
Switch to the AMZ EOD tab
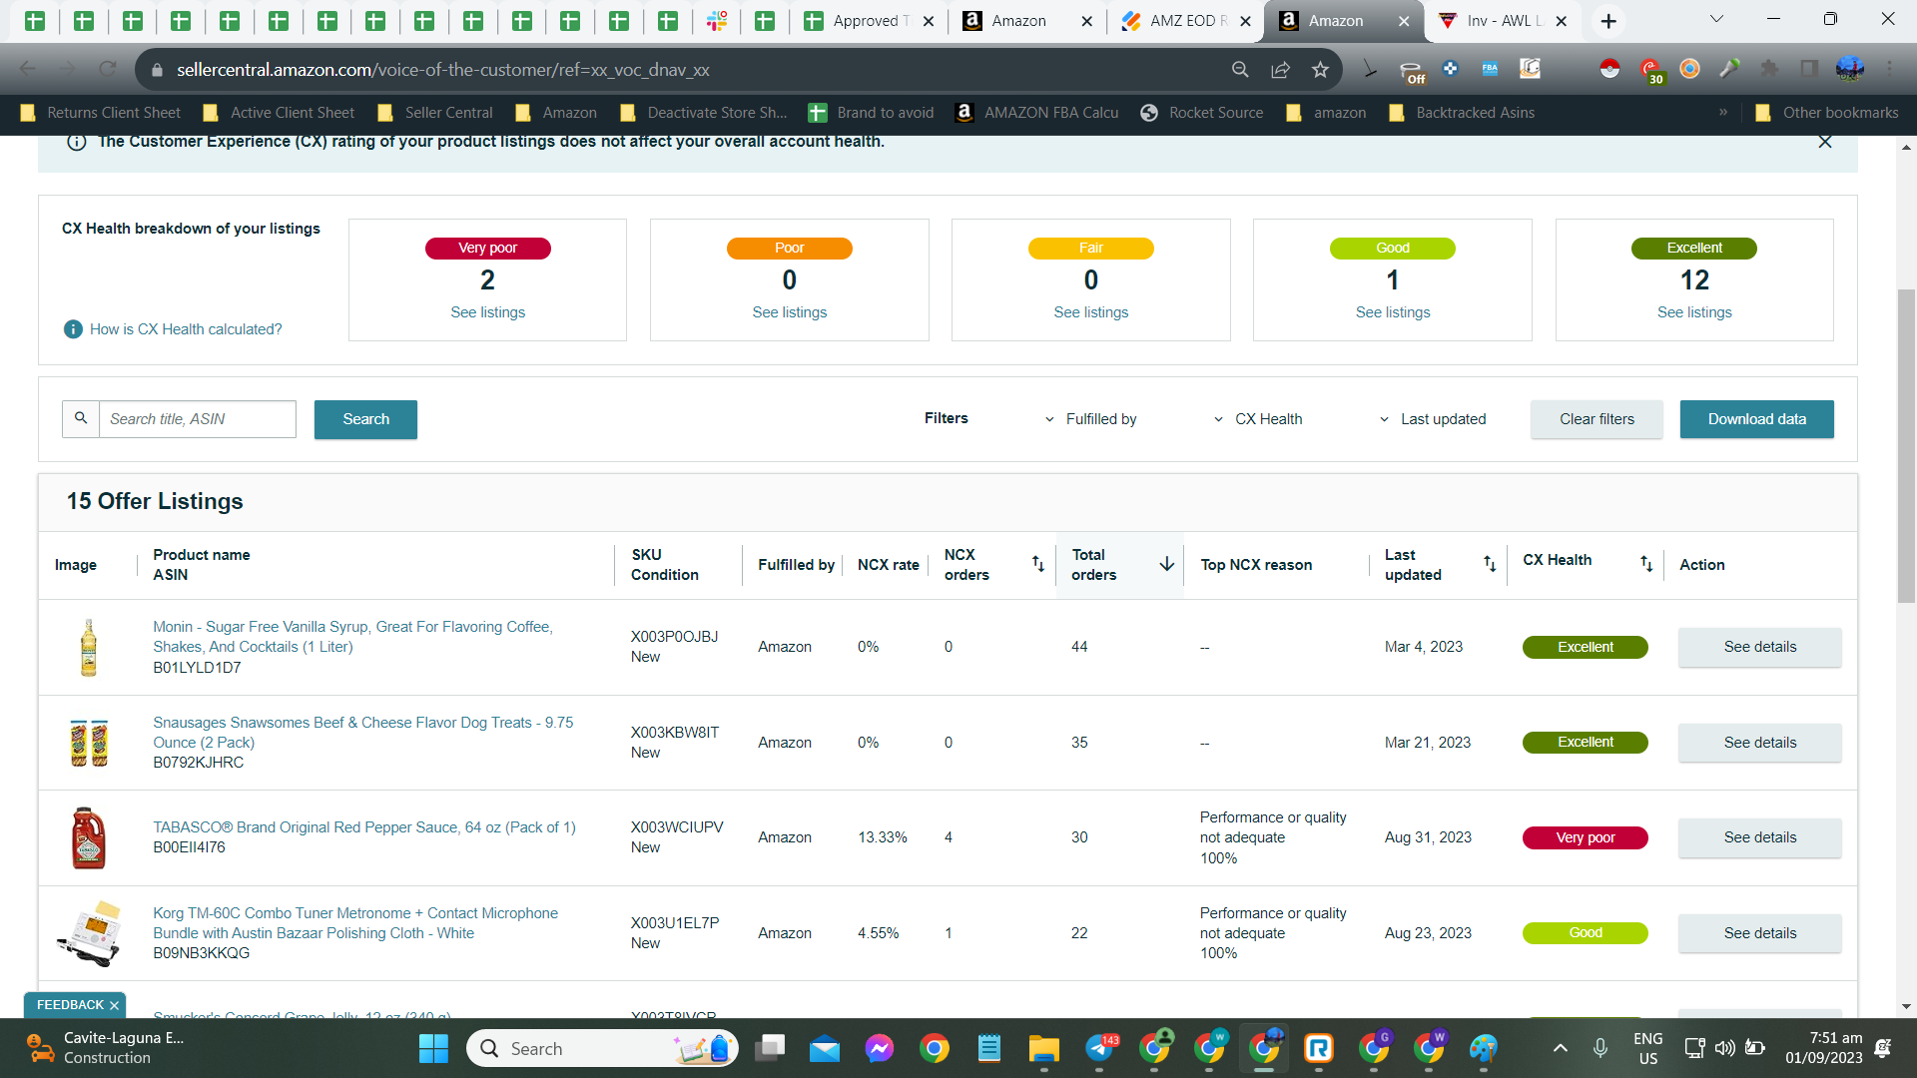[1184, 21]
